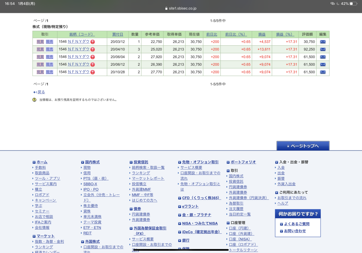Viewport: 362px width, 253px height.
Task: Tap red alert icon in 20/04/10 row
Action: pyautogui.click(x=93, y=50)
